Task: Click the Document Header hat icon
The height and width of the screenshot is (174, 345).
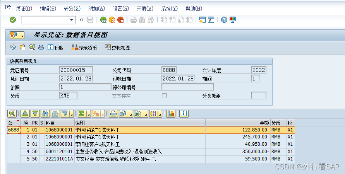Action: (41, 48)
